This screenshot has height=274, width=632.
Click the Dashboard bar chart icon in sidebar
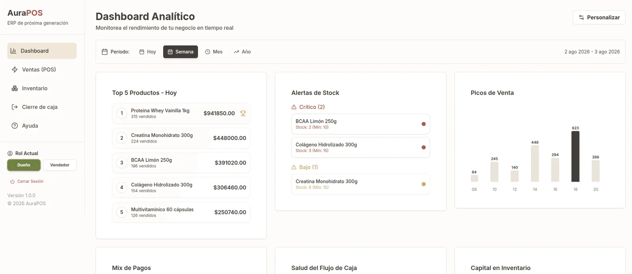[x=13, y=51]
